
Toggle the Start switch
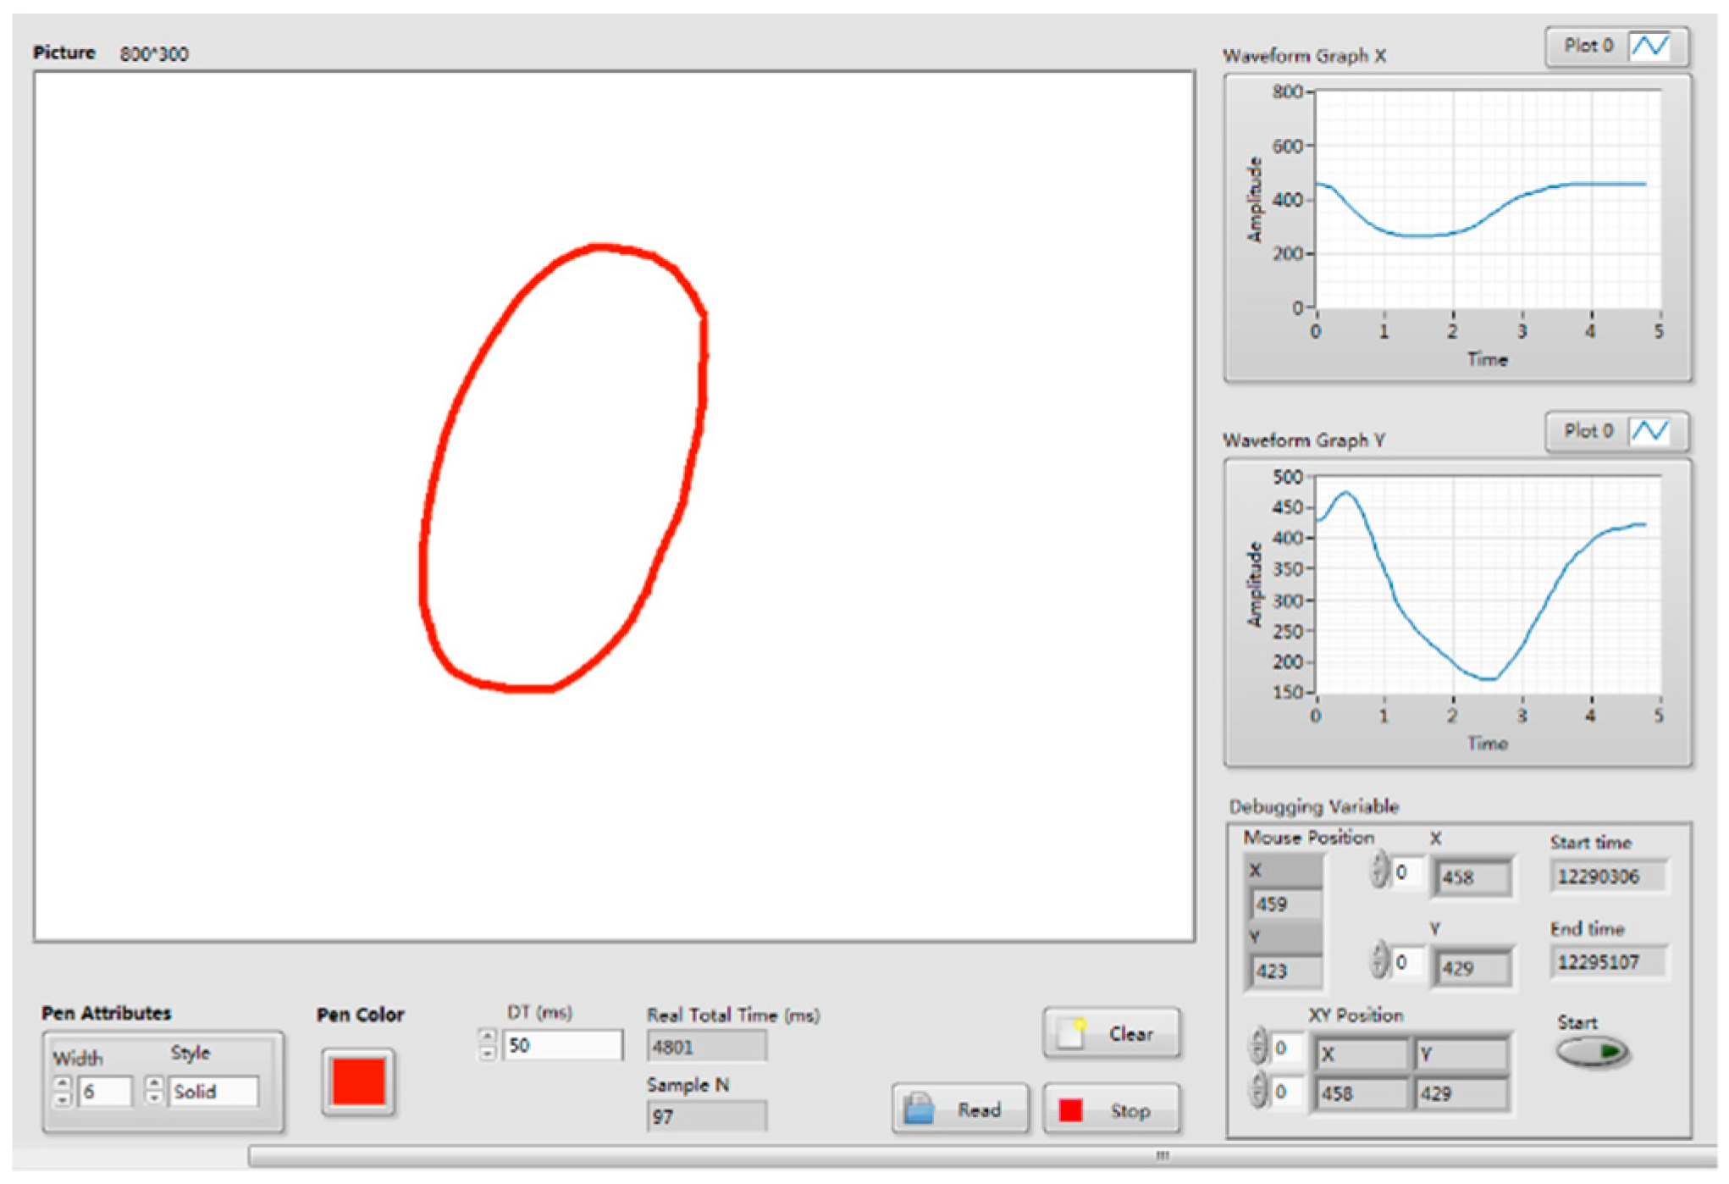[x=1592, y=1051]
